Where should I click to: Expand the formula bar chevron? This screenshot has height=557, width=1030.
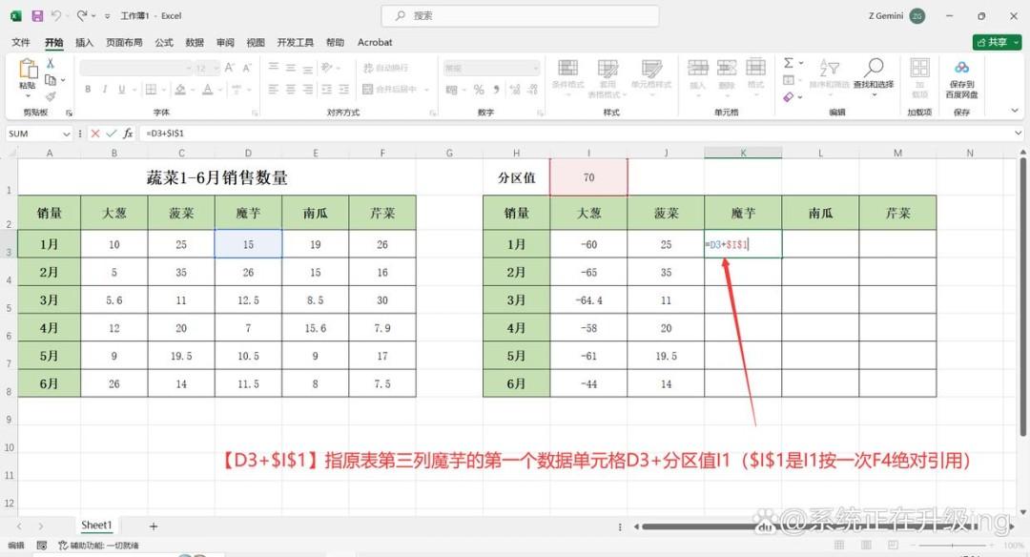(x=1018, y=134)
